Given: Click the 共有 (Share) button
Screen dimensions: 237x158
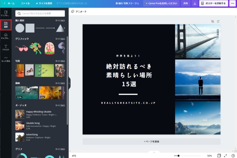Looking at the screenshot, I should [x=186, y=3].
